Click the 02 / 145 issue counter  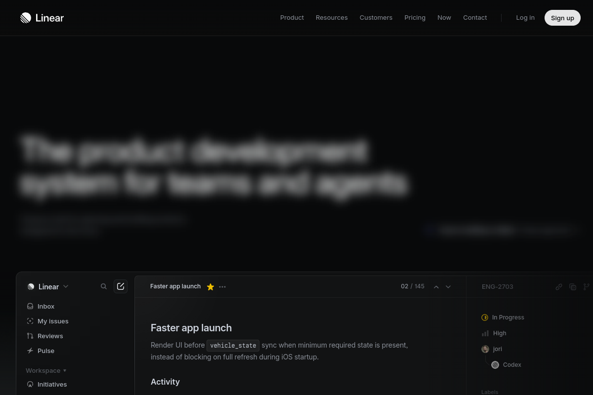click(x=413, y=286)
